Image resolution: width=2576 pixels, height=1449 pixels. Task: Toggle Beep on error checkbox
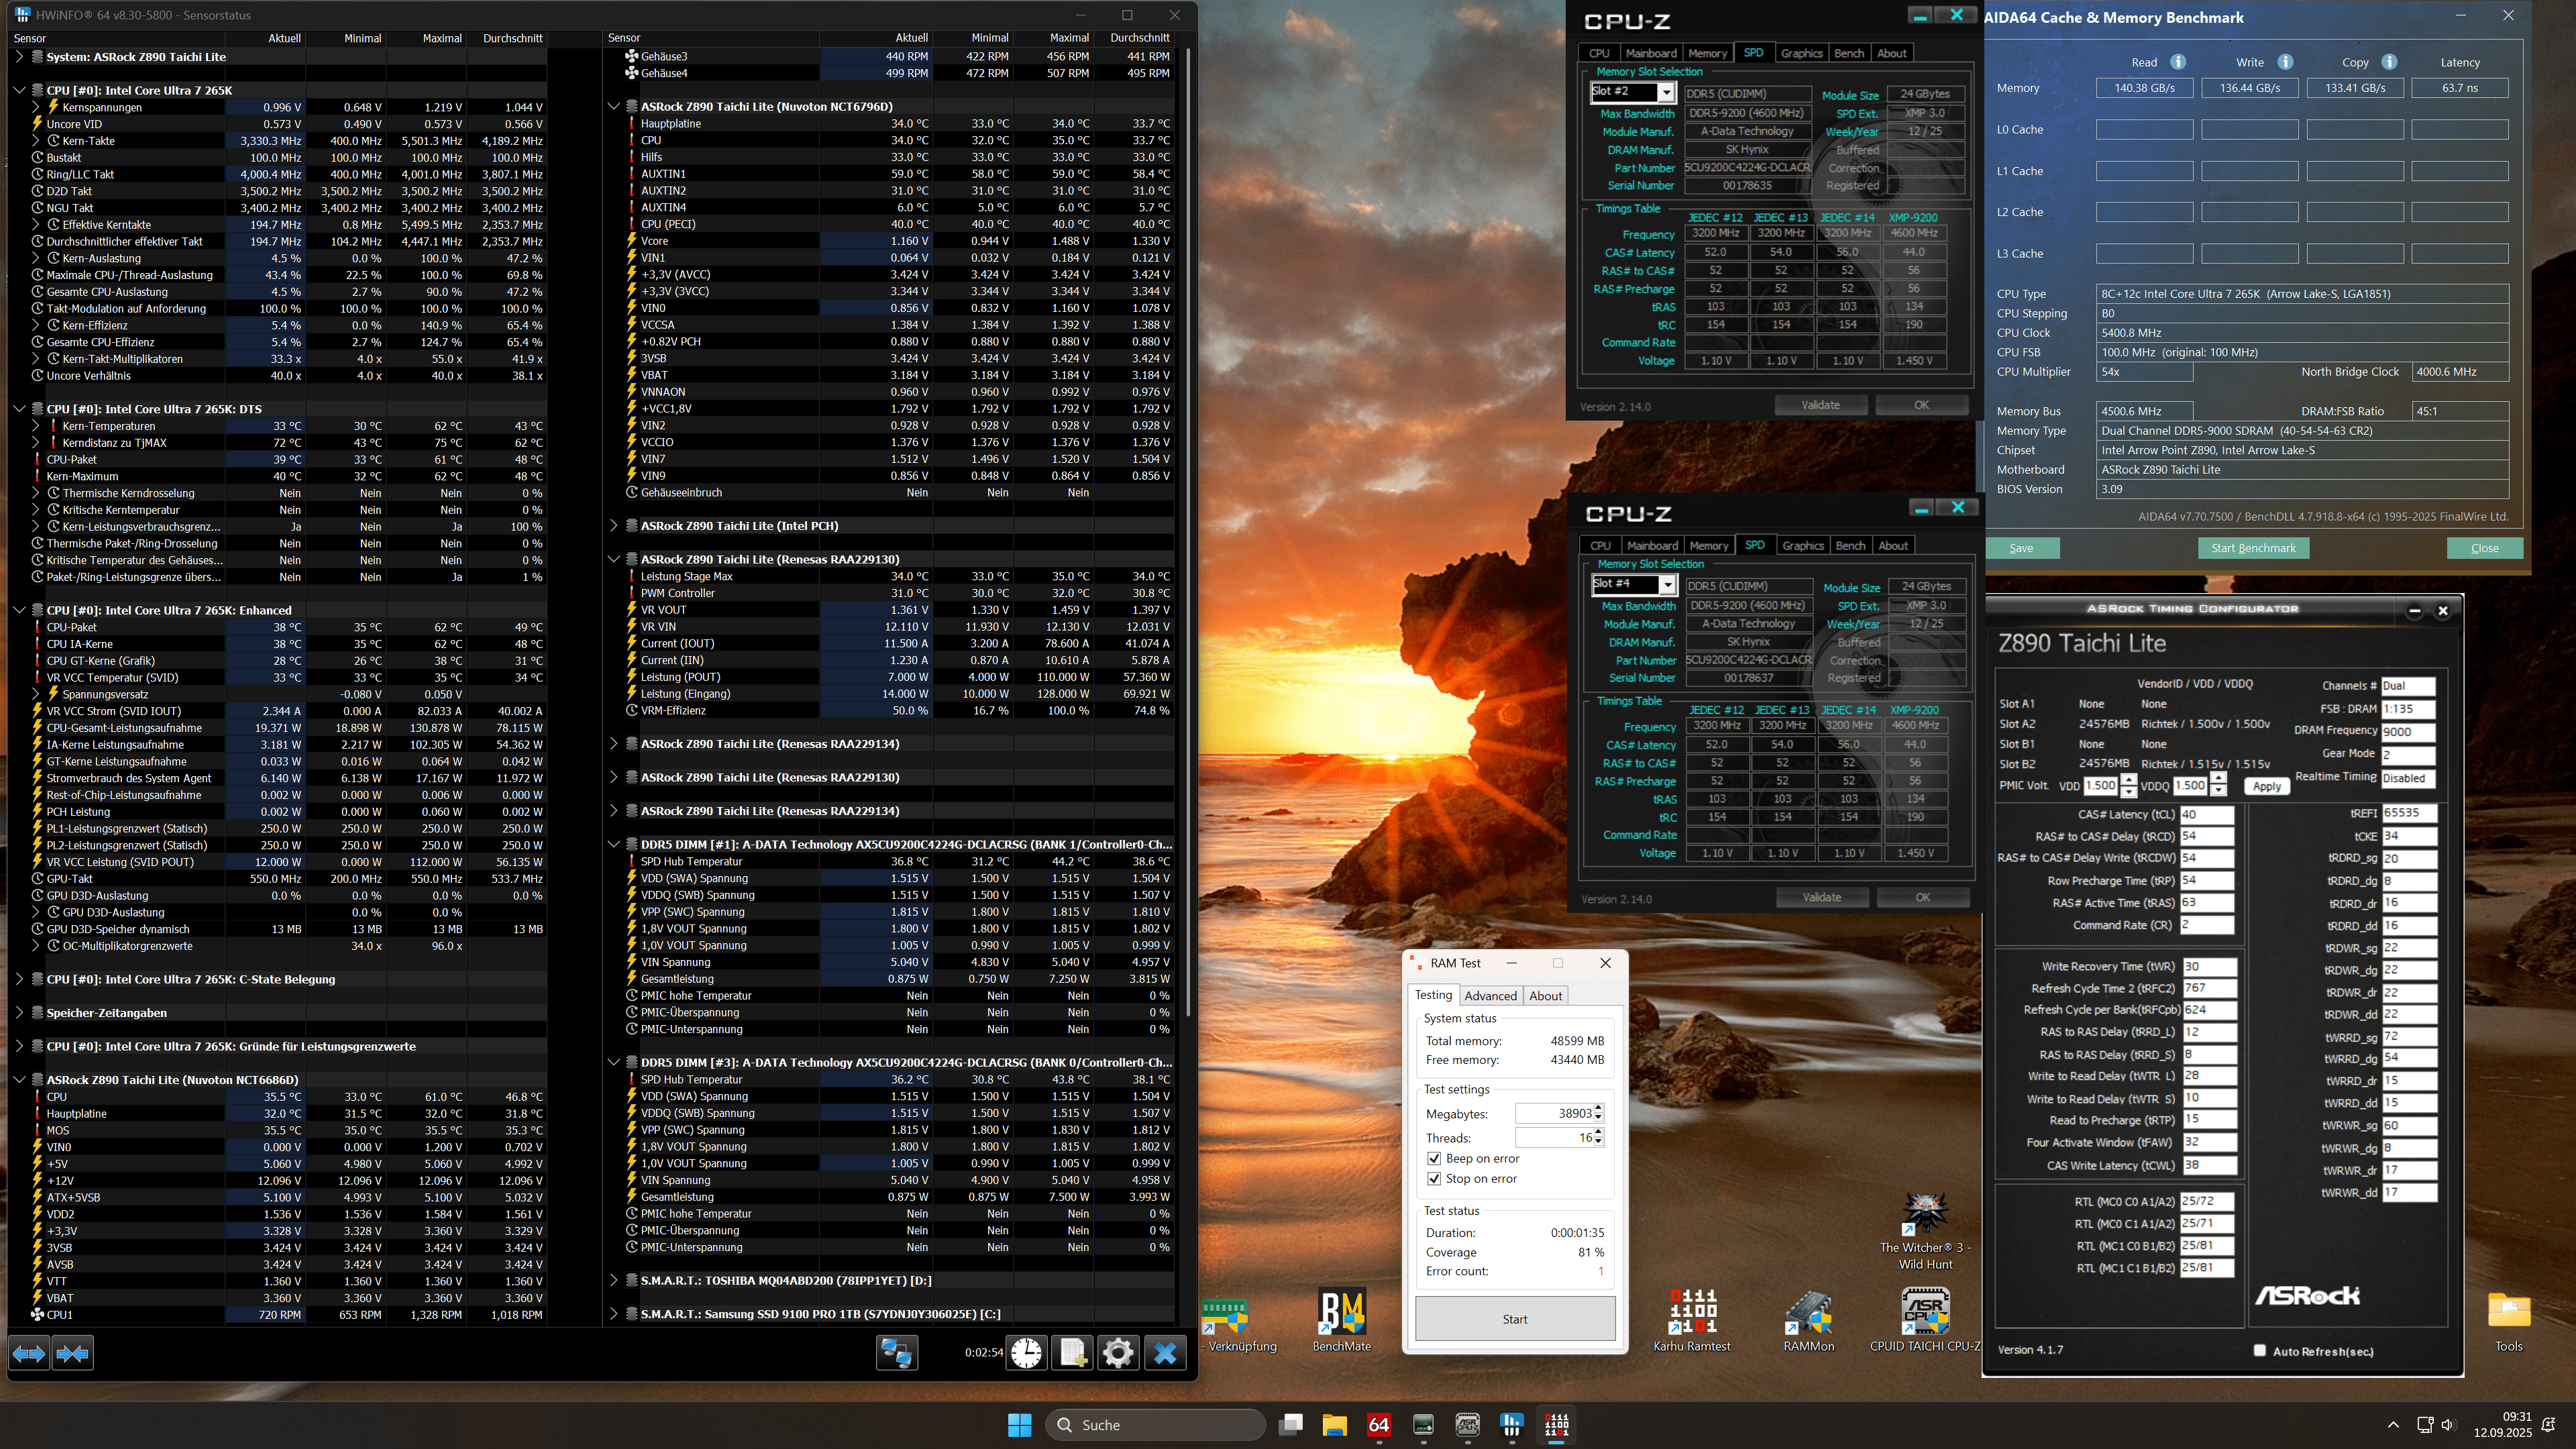pyautogui.click(x=1435, y=1158)
